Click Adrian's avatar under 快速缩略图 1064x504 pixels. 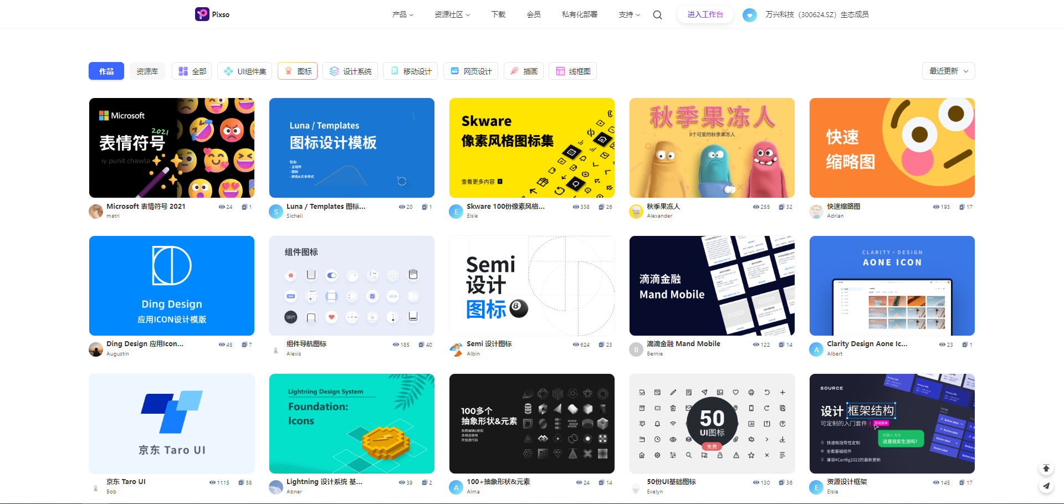click(816, 211)
